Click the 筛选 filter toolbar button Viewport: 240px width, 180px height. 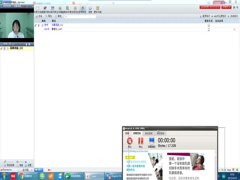pyautogui.click(x=58, y=16)
